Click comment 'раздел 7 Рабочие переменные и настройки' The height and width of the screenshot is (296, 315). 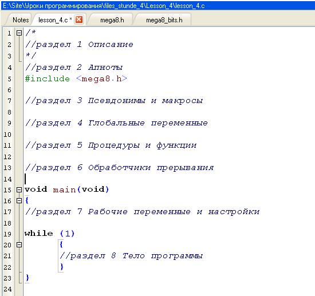tap(142, 211)
